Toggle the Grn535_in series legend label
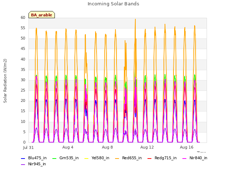The image size is (228, 171). [x=69, y=158]
